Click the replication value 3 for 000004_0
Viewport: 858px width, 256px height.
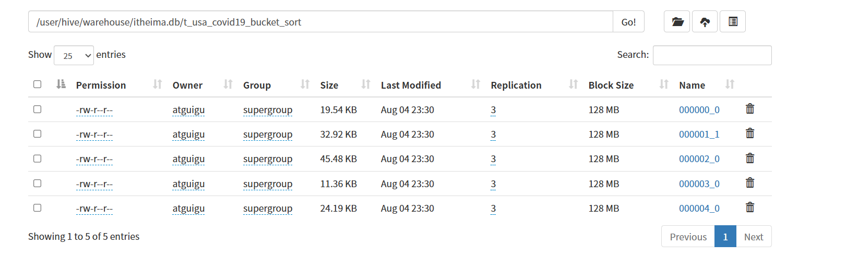pos(493,208)
